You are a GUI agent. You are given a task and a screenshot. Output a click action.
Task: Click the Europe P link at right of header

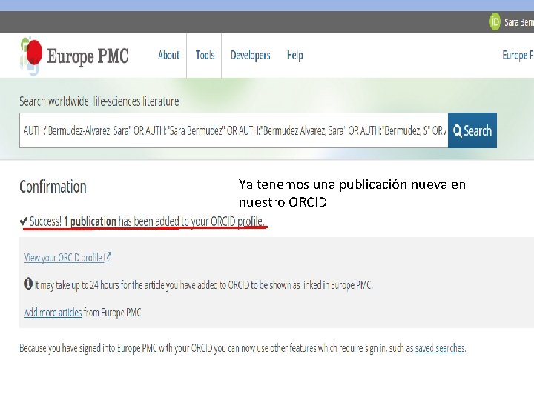click(x=518, y=55)
